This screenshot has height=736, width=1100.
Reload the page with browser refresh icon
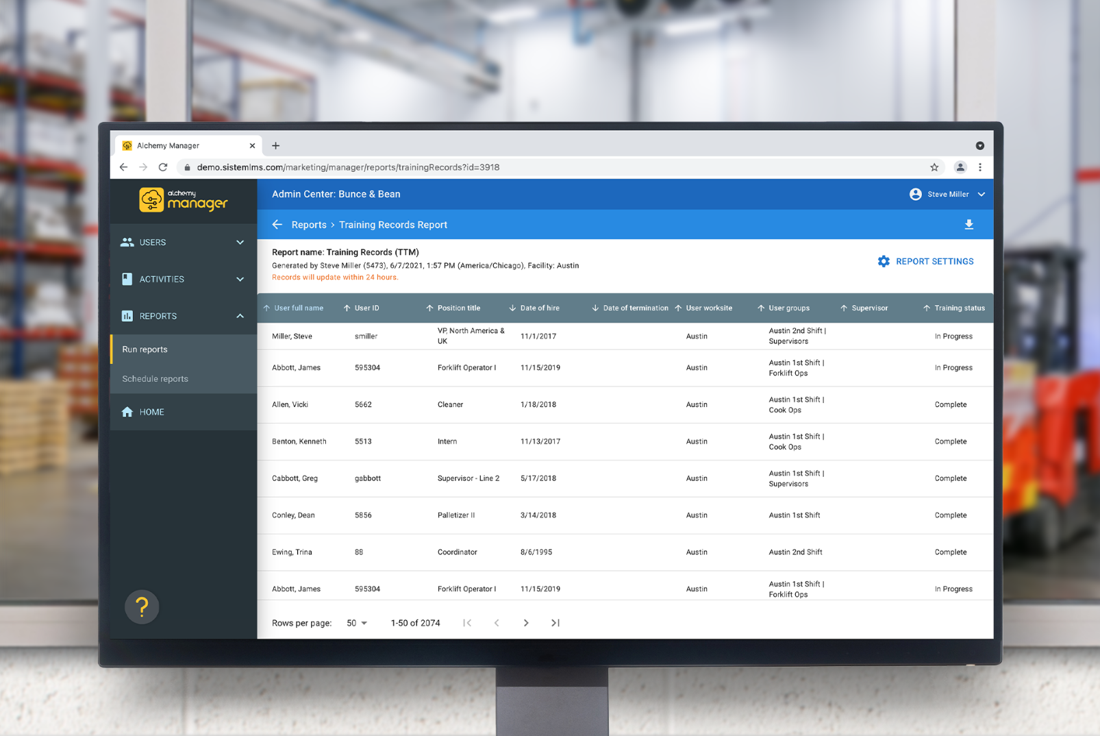[163, 167]
